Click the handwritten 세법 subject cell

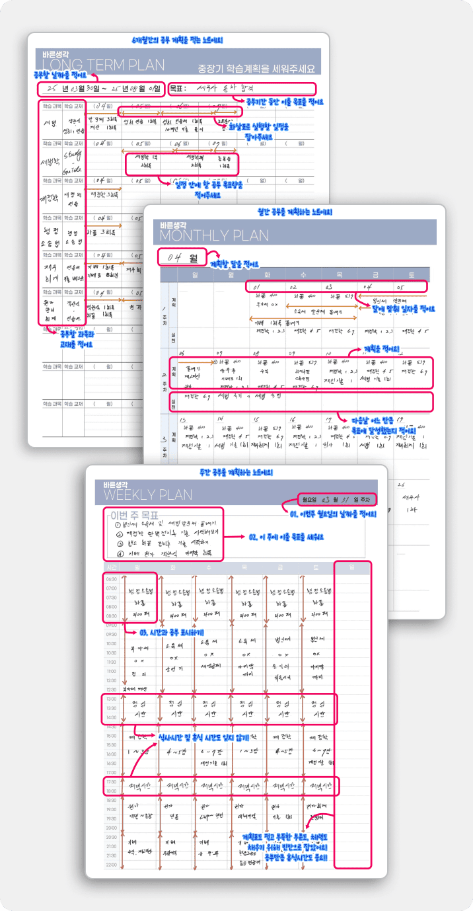click(x=51, y=123)
